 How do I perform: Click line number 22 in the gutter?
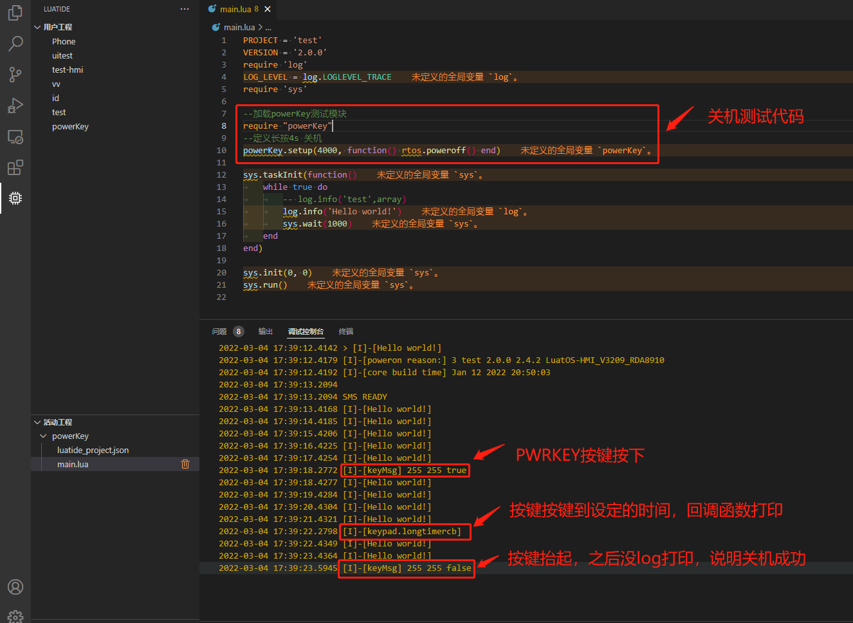coord(221,297)
